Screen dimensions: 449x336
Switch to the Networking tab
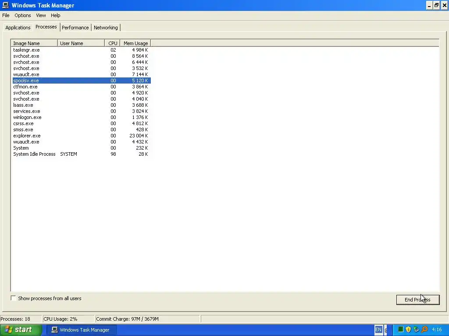106,28
